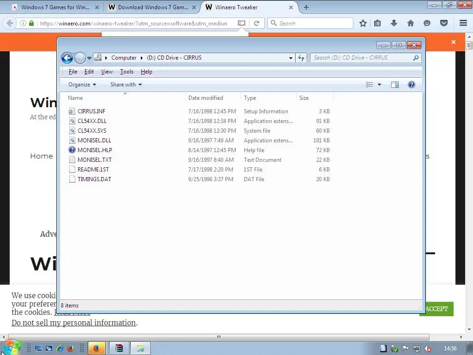The width and height of the screenshot is (473, 355).
Task: Close the Winaero Tweaker browser tab
Action: pos(291,7)
